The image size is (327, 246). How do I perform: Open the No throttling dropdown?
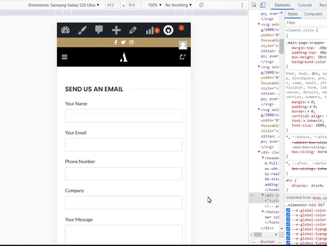click(179, 5)
